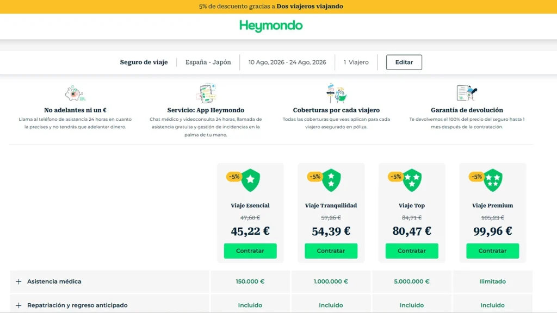Click the 5.000.000 € medical coverage value
Viewport: 557px width, 313px height.
(412, 281)
